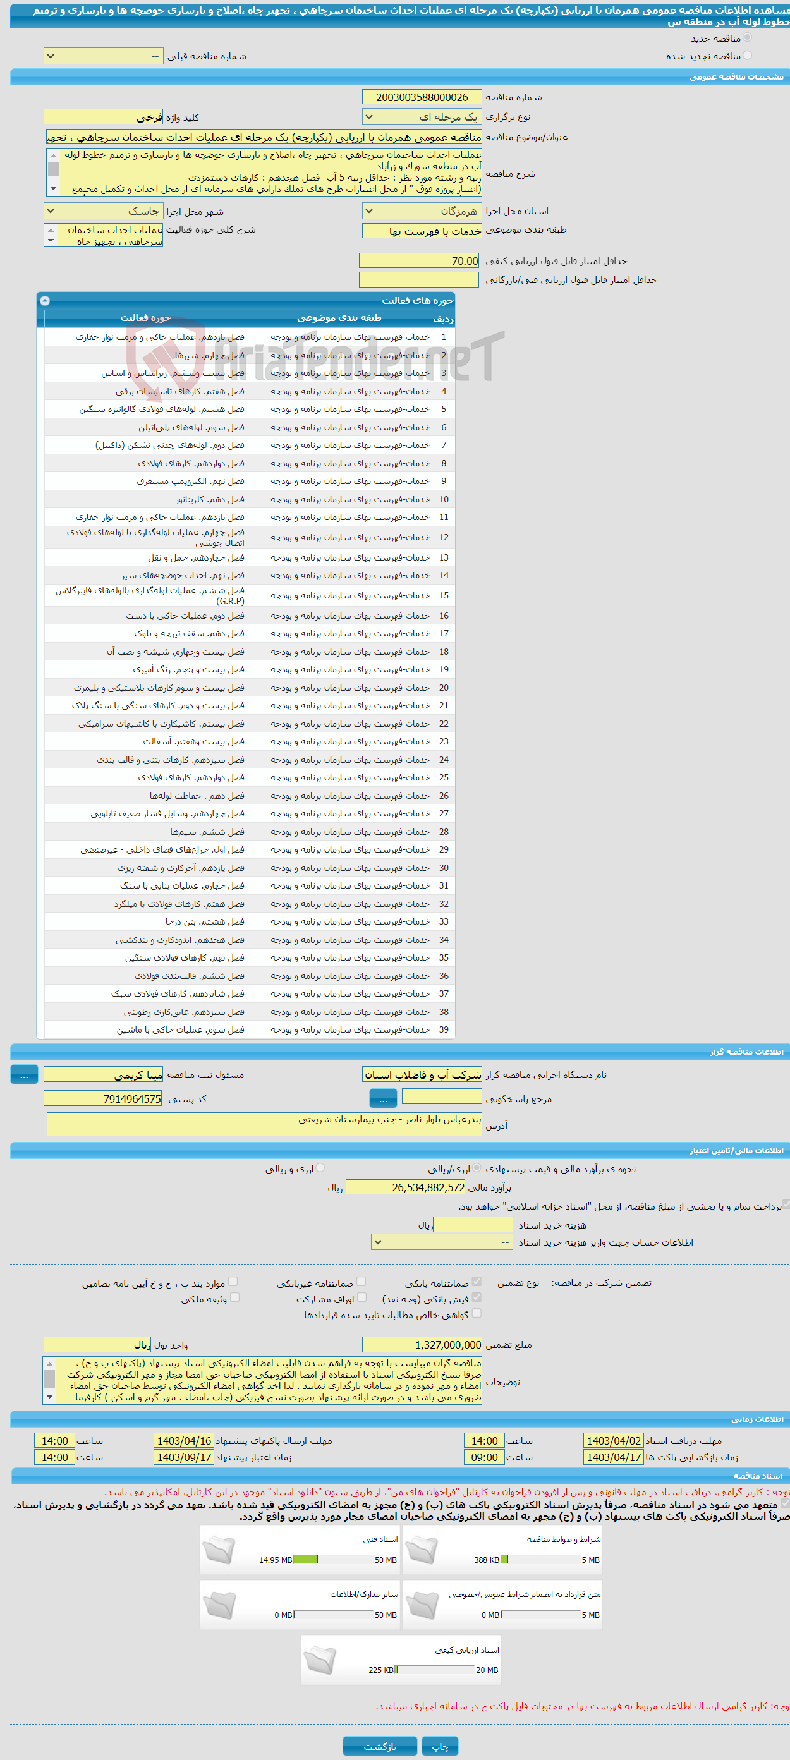Screen dimensions: 790x1760
Task: Toggle گواهی خالص مطالبات تایید شده checkbox
Action: [x=477, y=1313]
